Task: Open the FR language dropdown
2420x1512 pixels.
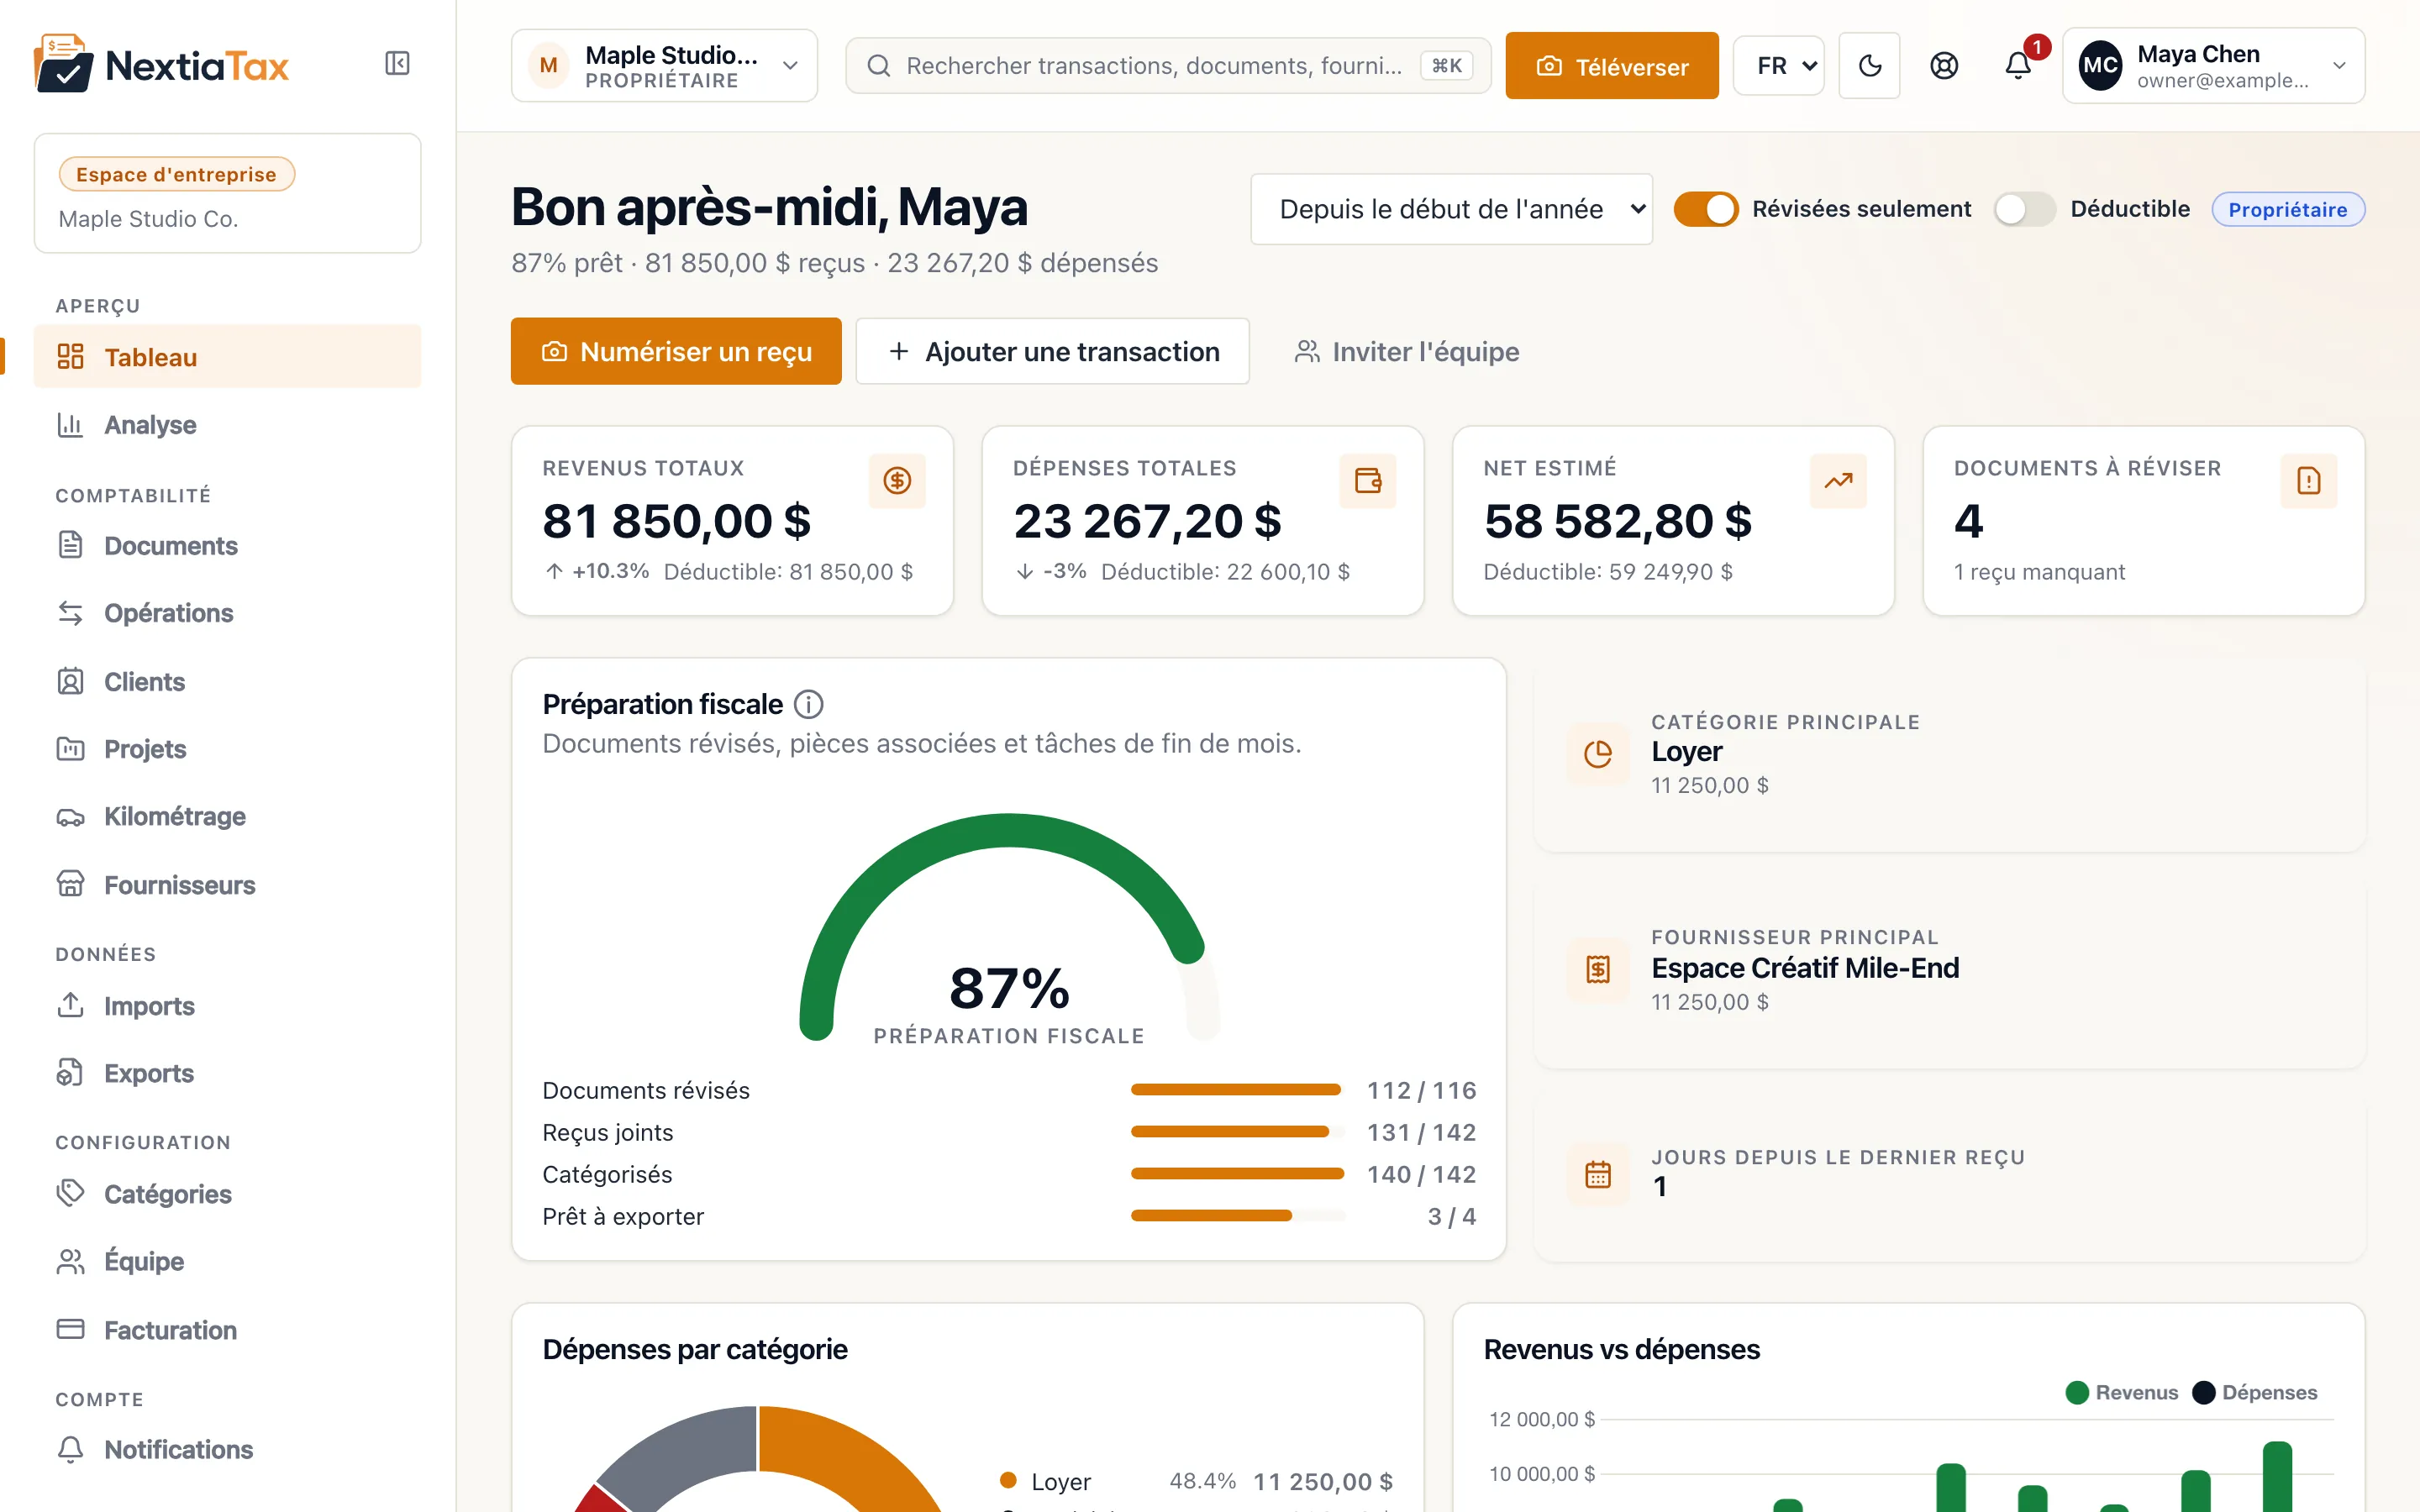Action: click(x=1778, y=66)
